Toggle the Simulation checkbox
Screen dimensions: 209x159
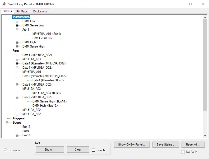pos(6,150)
